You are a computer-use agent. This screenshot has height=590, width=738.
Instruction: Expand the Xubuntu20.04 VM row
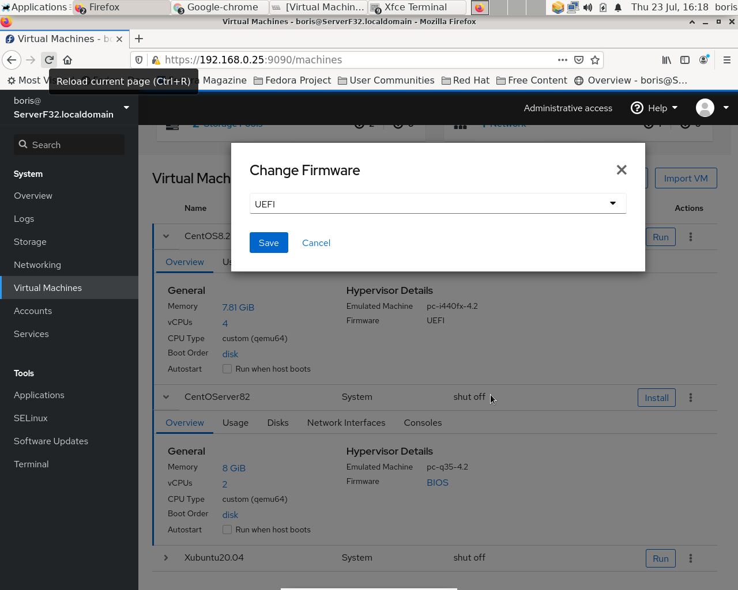point(166,558)
